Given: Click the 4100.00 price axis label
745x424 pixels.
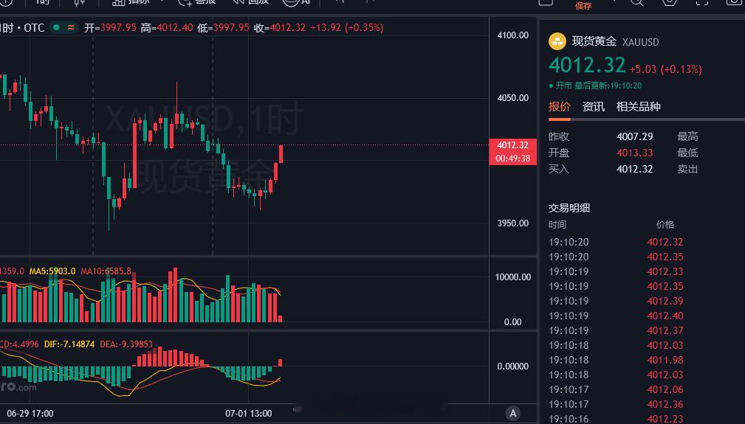Looking at the screenshot, I should [512, 35].
